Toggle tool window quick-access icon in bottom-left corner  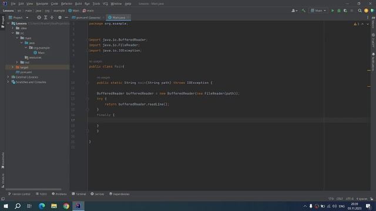tap(3, 199)
